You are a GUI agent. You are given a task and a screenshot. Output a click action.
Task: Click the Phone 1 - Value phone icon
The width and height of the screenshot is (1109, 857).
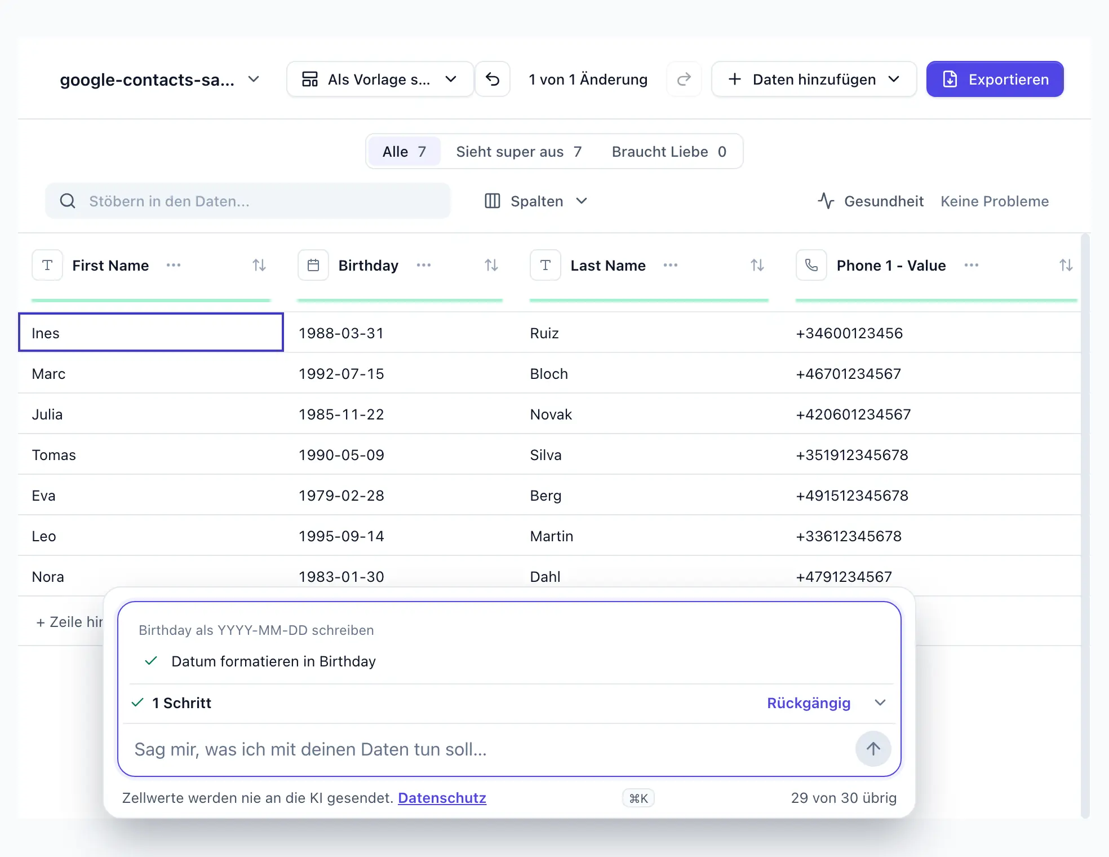coord(811,265)
